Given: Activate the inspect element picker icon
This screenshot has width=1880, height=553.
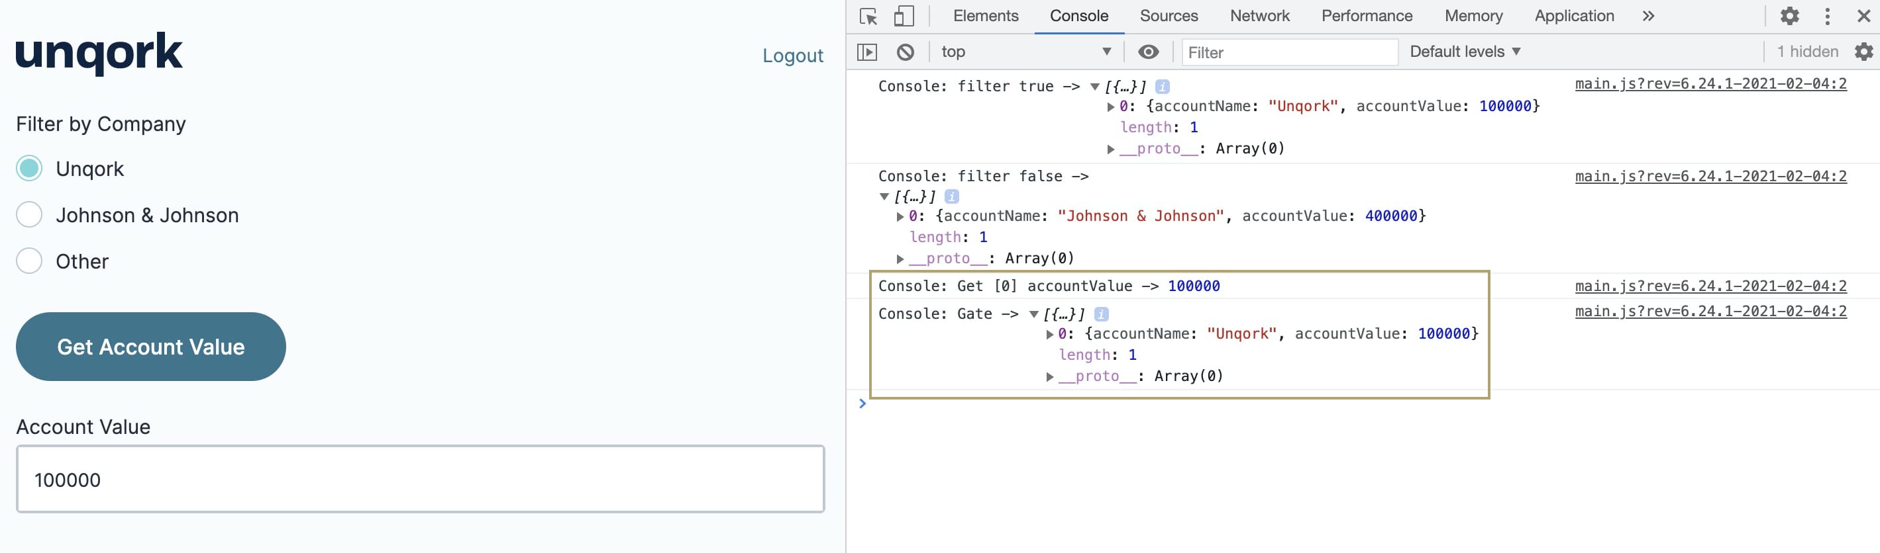Looking at the screenshot, I should (x=868, y=16).
